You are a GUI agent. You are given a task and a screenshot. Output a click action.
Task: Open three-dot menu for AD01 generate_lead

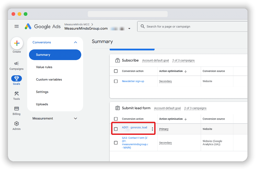[x=152, y=129]
